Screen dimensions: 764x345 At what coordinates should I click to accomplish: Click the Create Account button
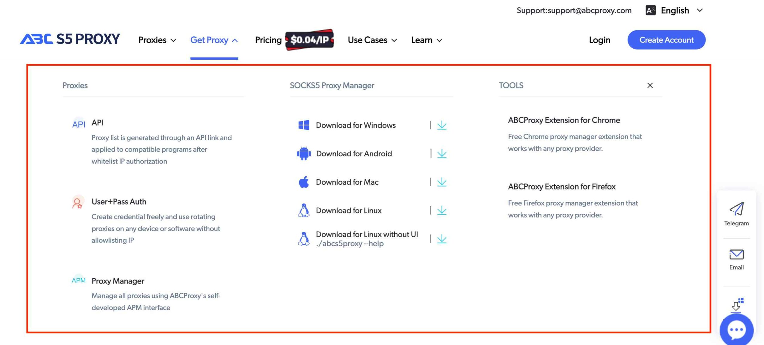(666, 39)
